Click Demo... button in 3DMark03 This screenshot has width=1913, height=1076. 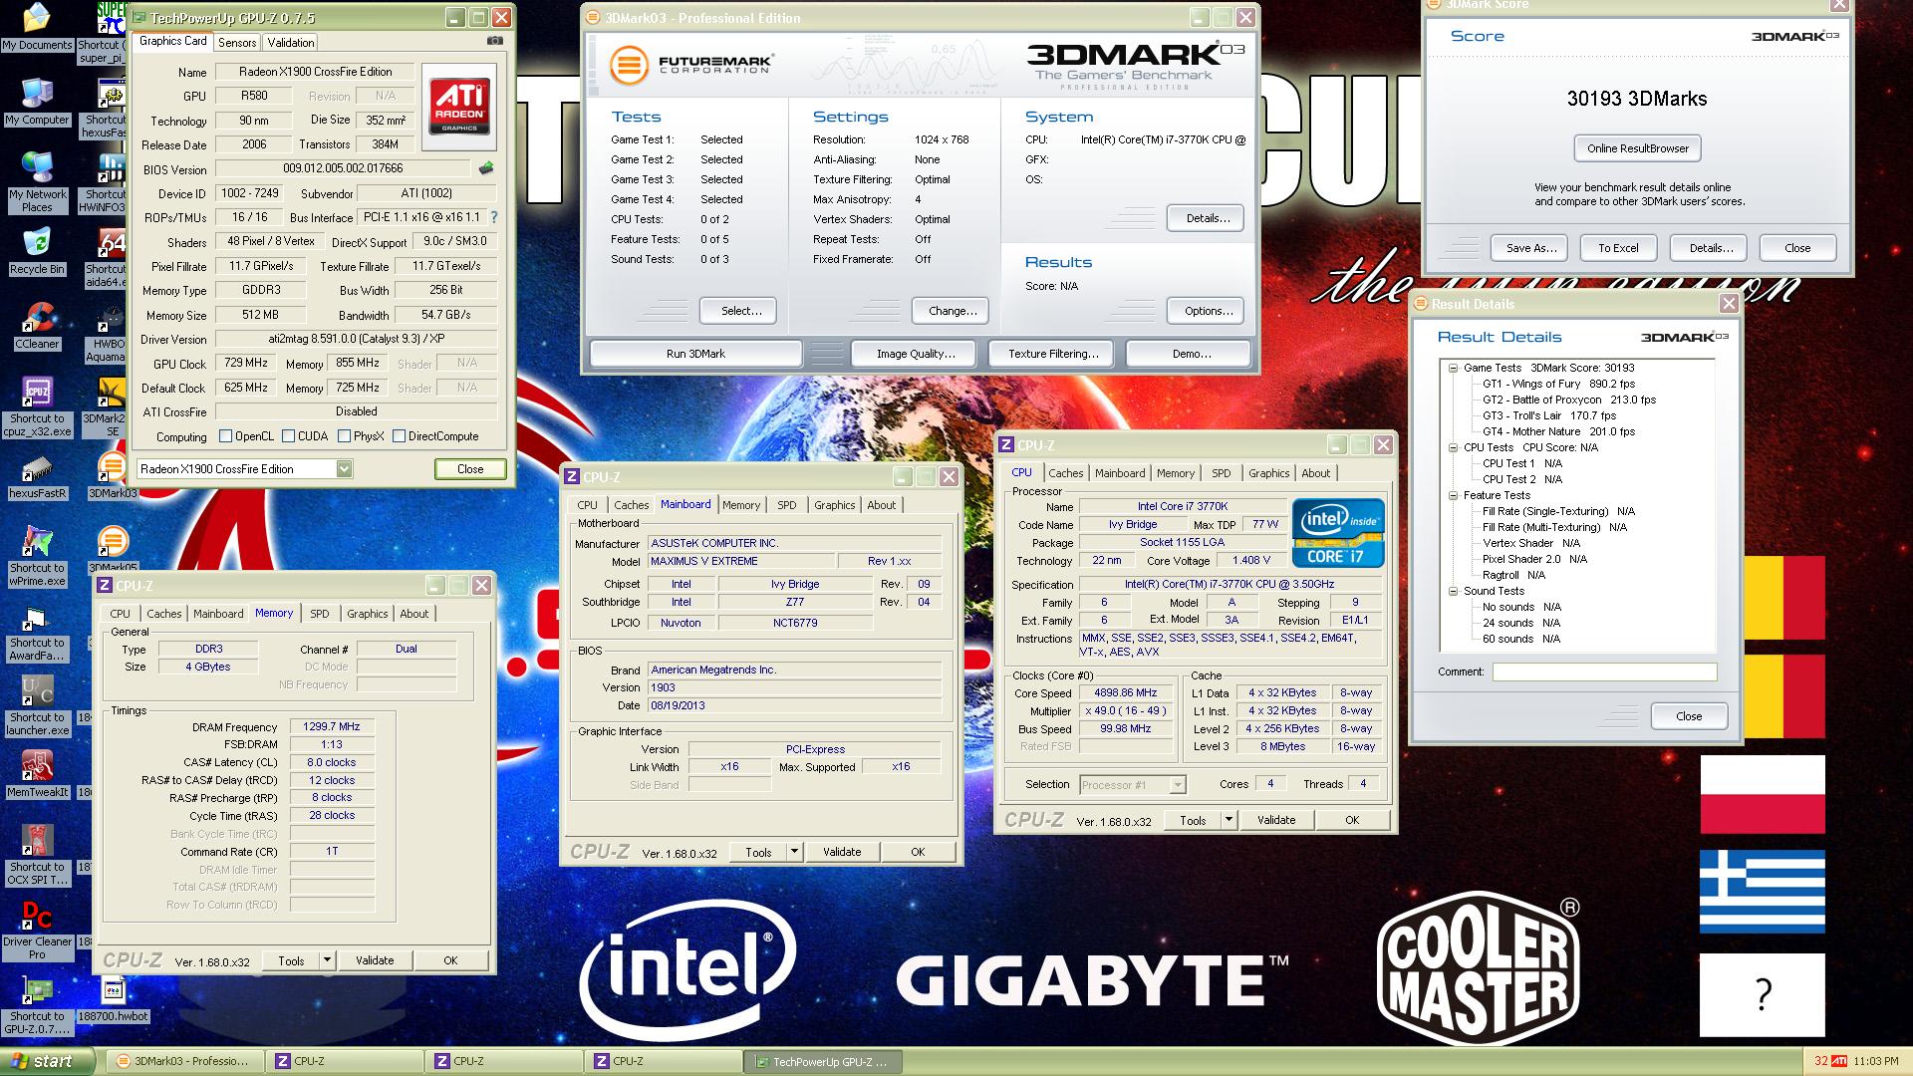pos(1189,354)
